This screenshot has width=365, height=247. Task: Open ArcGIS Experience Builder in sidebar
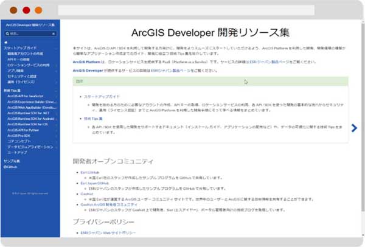tap(29, 101)
